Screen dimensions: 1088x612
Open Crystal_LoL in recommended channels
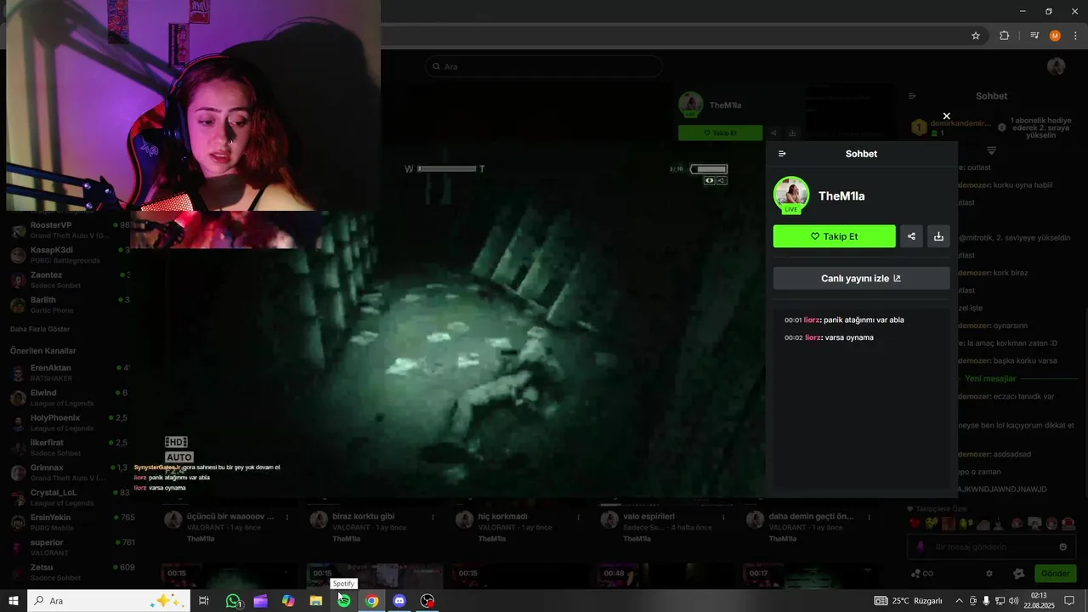pos(70,497)
